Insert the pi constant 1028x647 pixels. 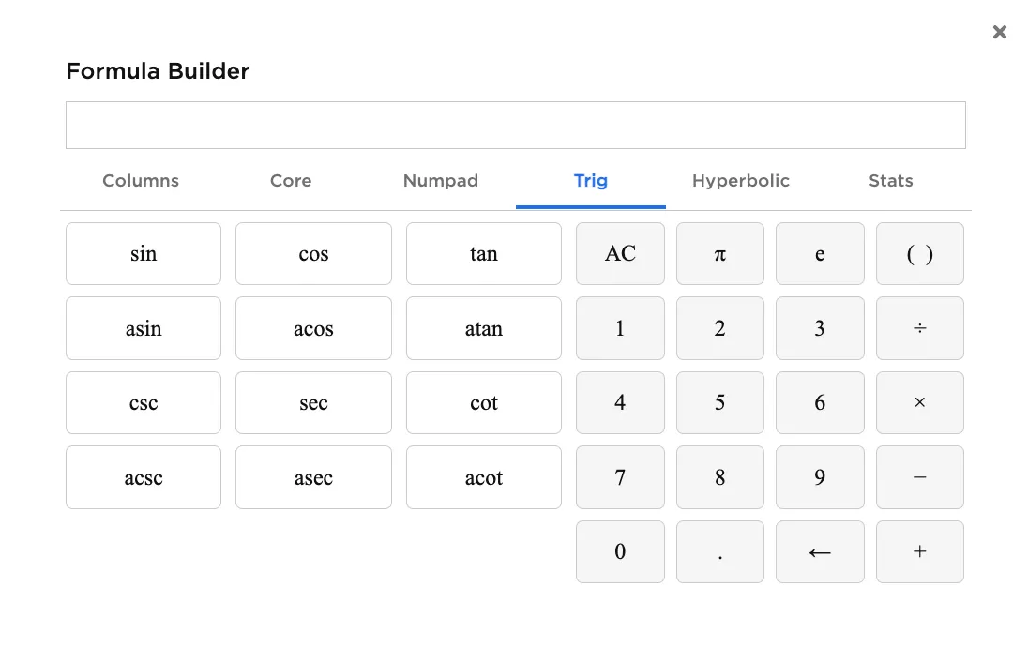tap(719, 254)
